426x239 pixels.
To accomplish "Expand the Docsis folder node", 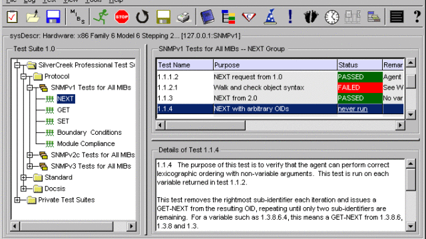I will (24, 189).
